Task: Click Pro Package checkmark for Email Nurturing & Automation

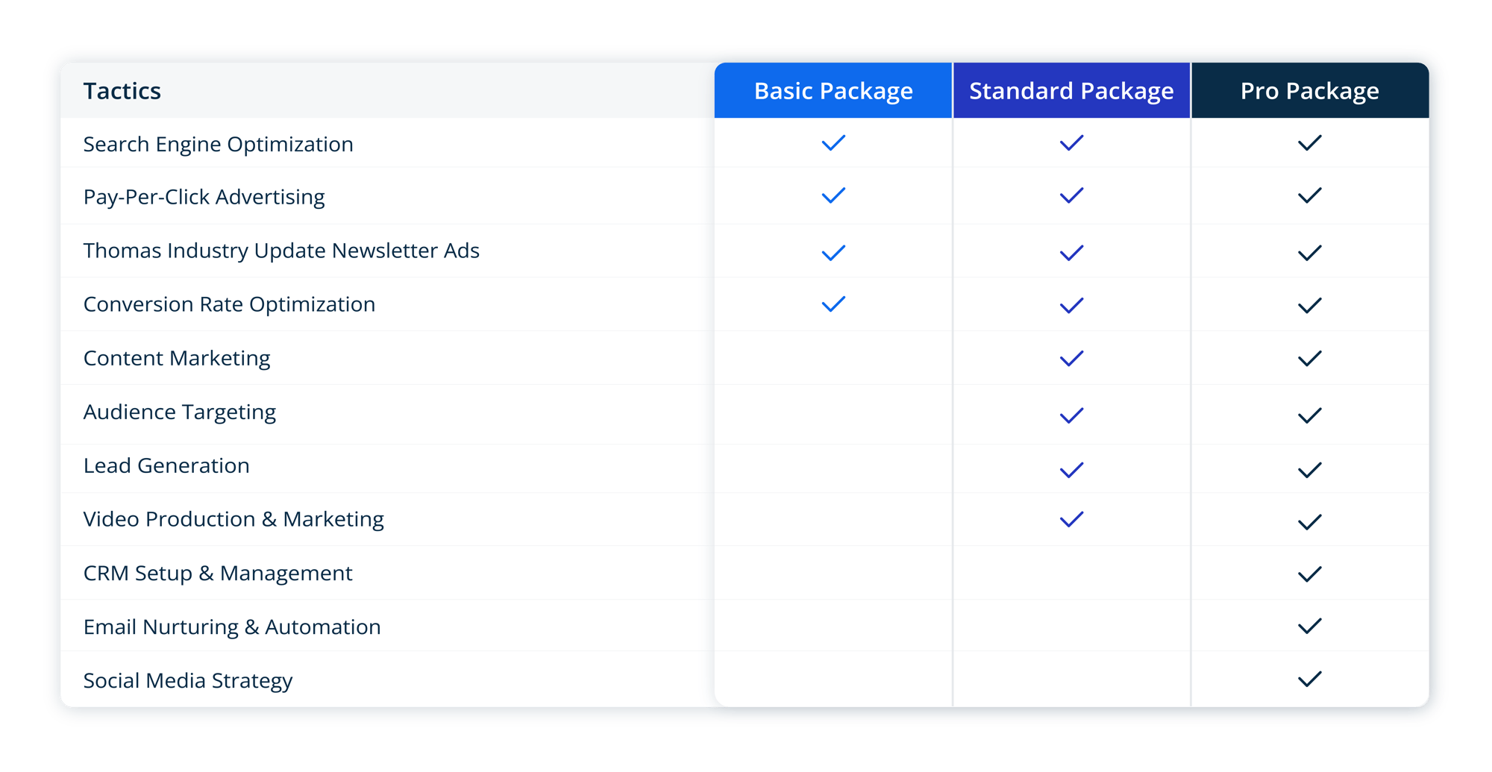Action: point(1309,626)
